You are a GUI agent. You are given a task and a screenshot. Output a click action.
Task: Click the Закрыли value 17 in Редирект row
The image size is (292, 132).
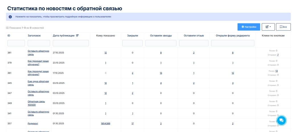coord(132,123)
